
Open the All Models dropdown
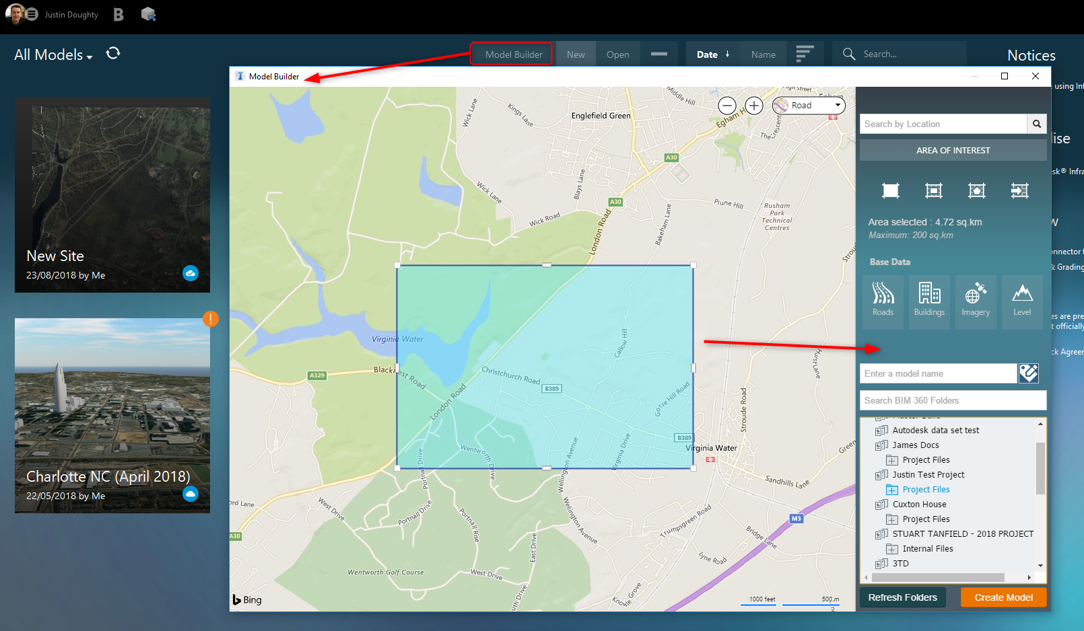[x=53, y=54]
